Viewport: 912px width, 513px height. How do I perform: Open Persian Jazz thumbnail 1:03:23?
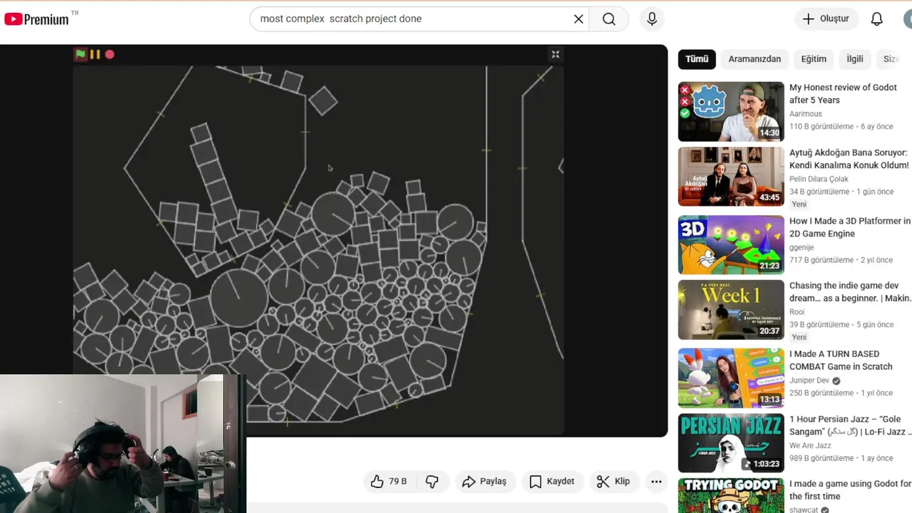[731, 443]
